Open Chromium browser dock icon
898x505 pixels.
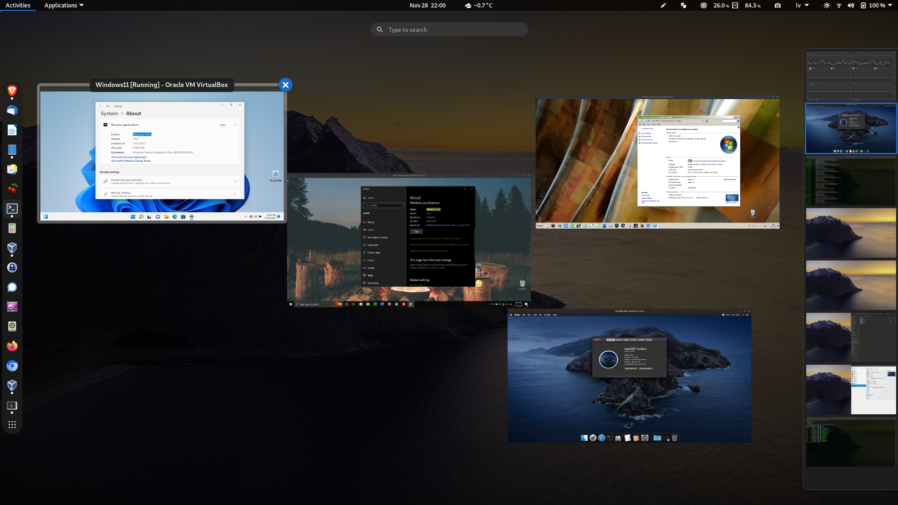click(x=12, y=366)
